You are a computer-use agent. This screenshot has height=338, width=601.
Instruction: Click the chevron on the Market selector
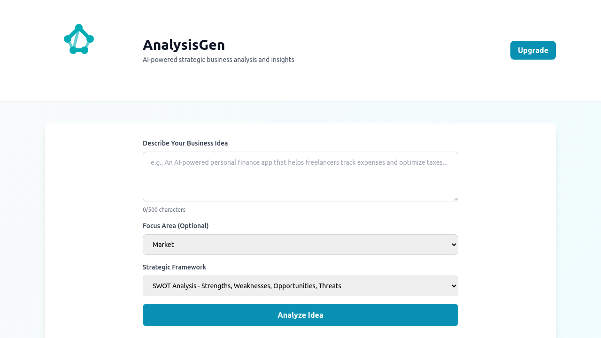click(450, 245)
